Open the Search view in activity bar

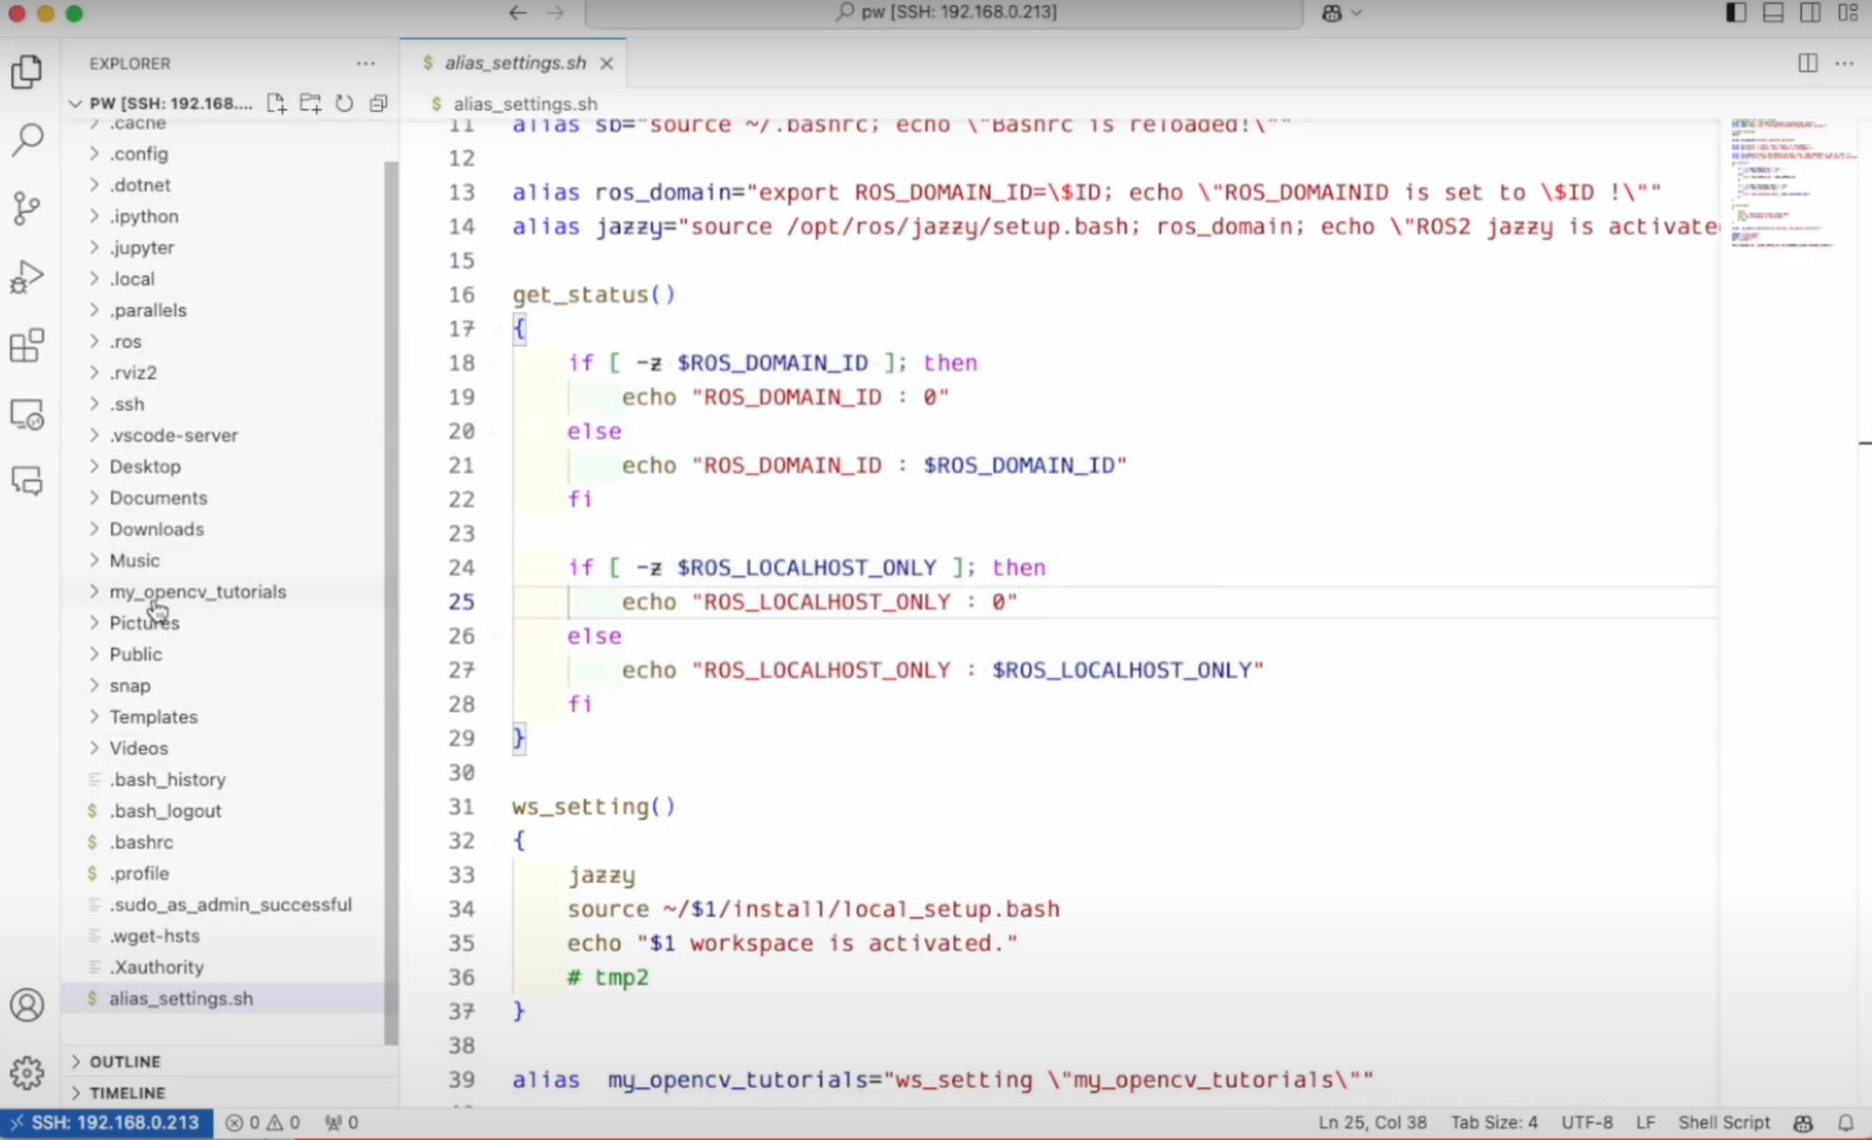point(27,139)
